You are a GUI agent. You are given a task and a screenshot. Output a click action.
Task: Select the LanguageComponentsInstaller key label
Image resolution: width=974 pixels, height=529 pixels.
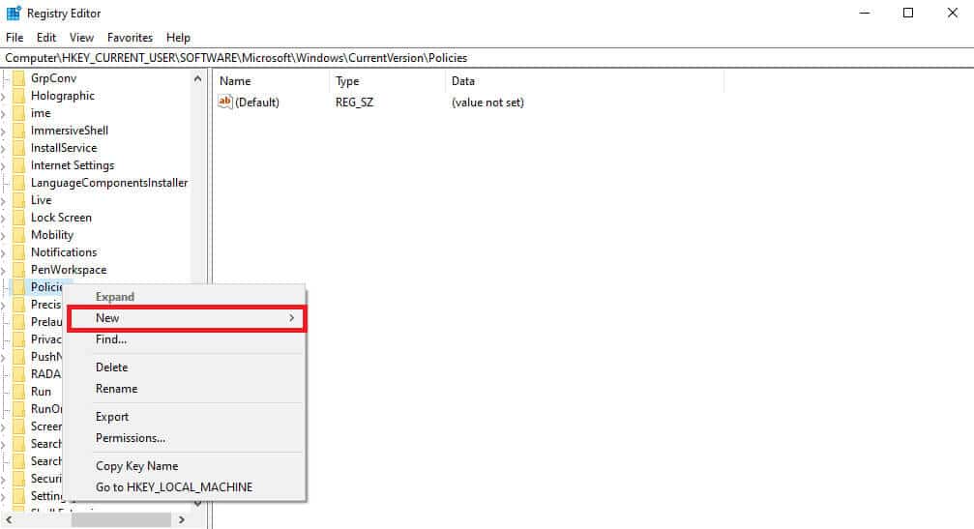pos(109,183)
